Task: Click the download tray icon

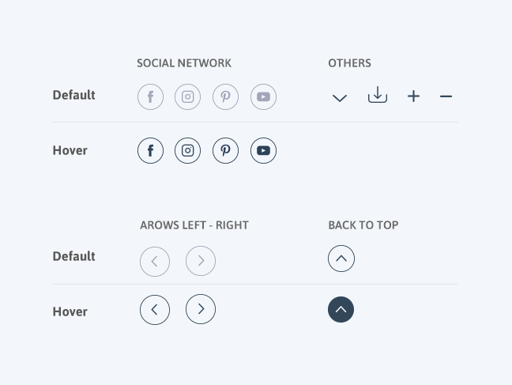Action: click(378, 95)
